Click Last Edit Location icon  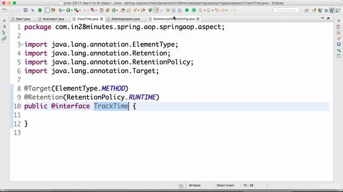tap(217, 10)
